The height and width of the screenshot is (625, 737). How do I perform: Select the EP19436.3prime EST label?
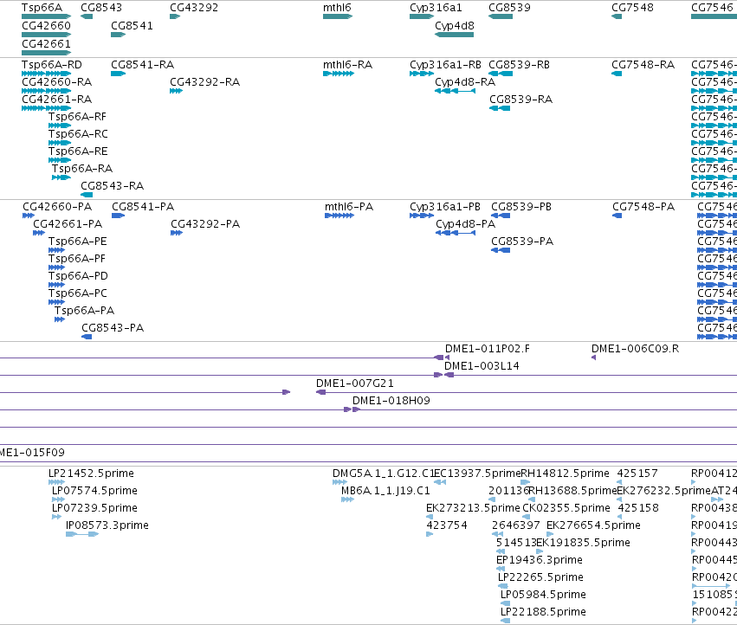pyautogui.click(x=540, y=560)
